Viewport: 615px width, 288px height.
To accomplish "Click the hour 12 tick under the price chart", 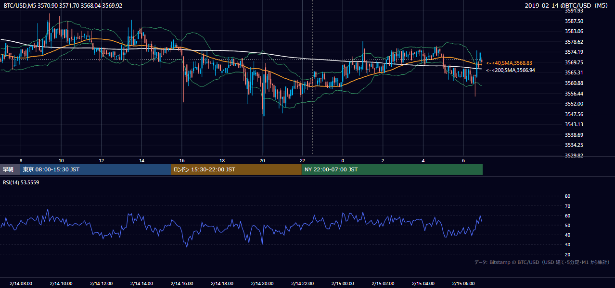I will (x=101, y=160).
